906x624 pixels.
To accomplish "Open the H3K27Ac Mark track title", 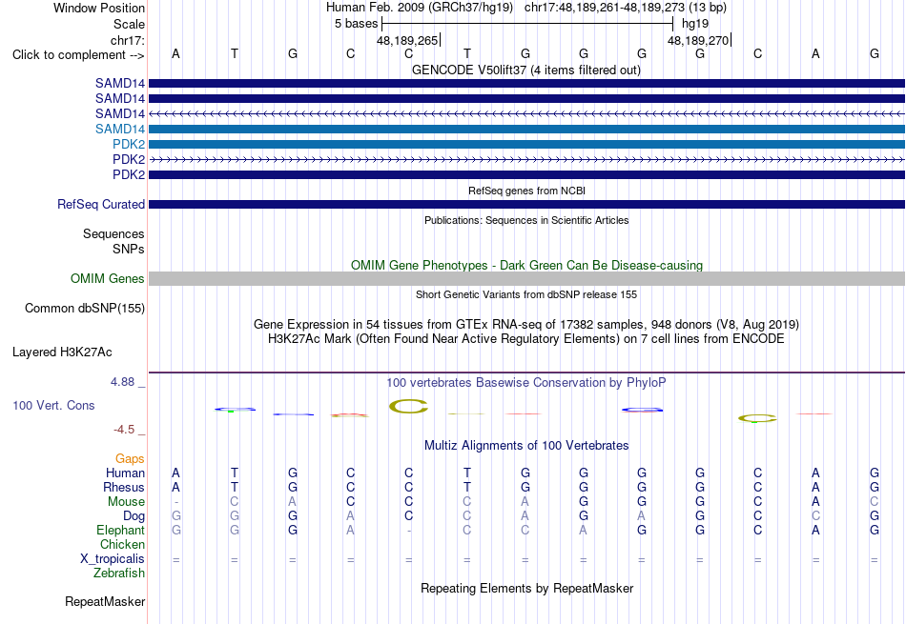I will [526, 339].
